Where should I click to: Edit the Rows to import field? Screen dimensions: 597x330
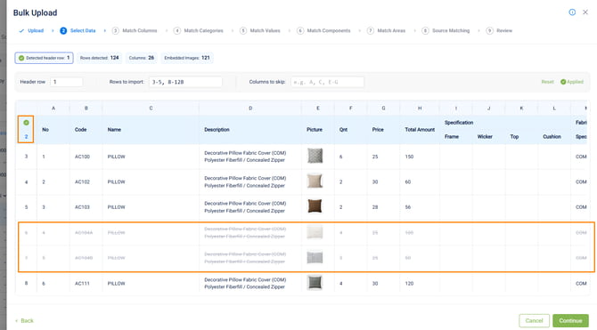tap(185, 82)
